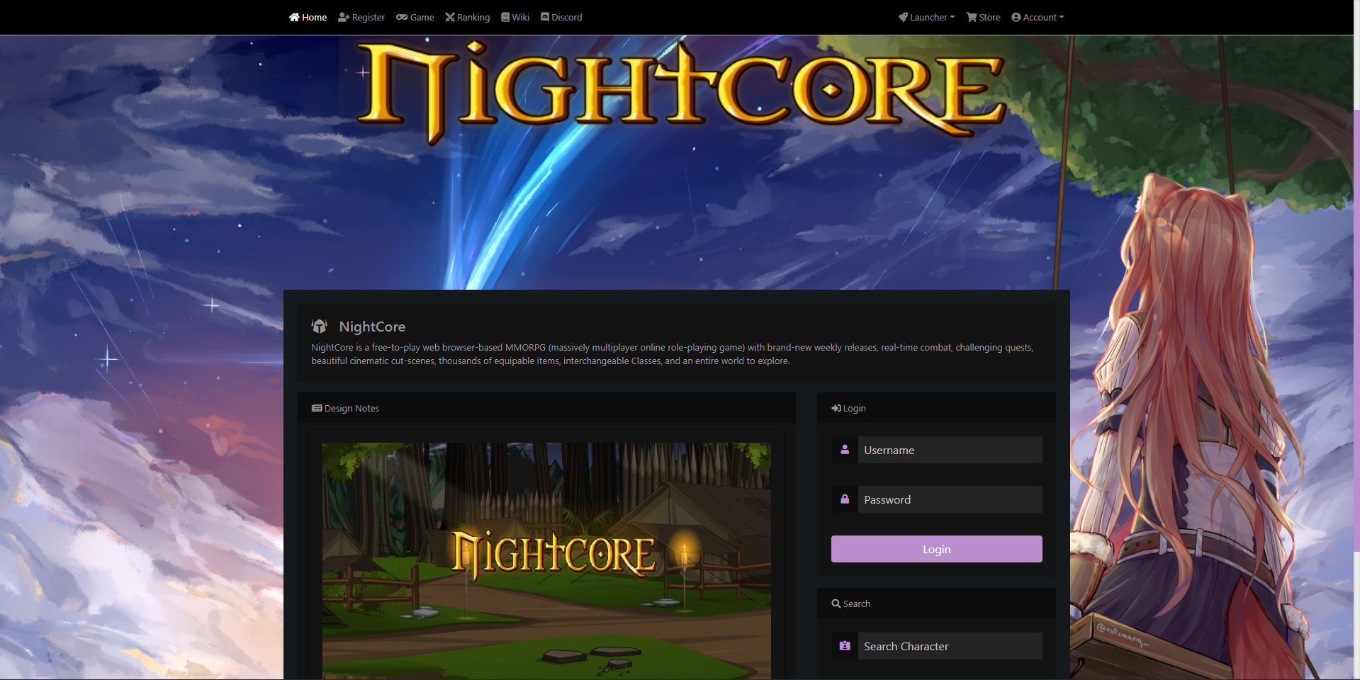The image size is (1360, 680).
Task: Open the NightCore design notes image
Action: pyautogui.click(x=546, y=561)
